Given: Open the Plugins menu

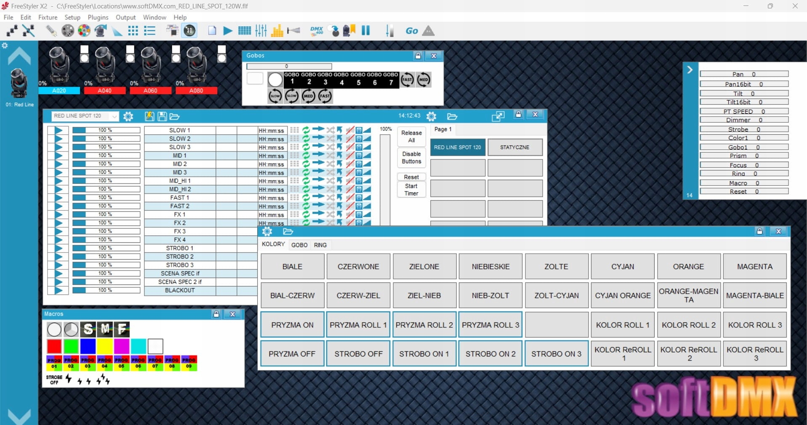Looking at the screenshot, I should (98, 17).
